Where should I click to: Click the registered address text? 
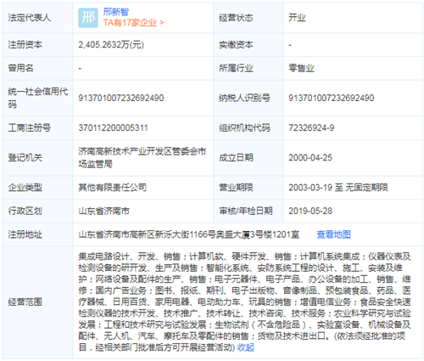pos(189,234)
